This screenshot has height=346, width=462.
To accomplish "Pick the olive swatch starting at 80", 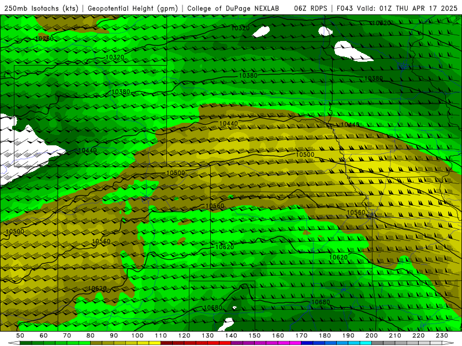I will [96, 343].
